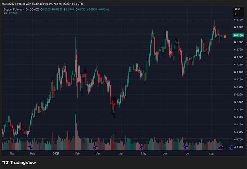Screen dimensions: 247x169
Task: Click the low value L6.5540
Action: [69, 9]
